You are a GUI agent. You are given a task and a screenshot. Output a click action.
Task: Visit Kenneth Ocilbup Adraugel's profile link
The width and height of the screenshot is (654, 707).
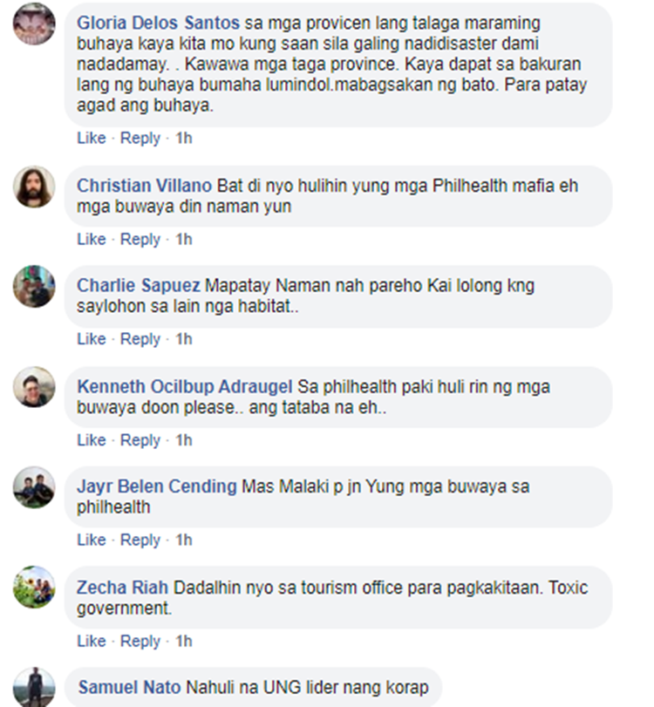pos(185,386)
